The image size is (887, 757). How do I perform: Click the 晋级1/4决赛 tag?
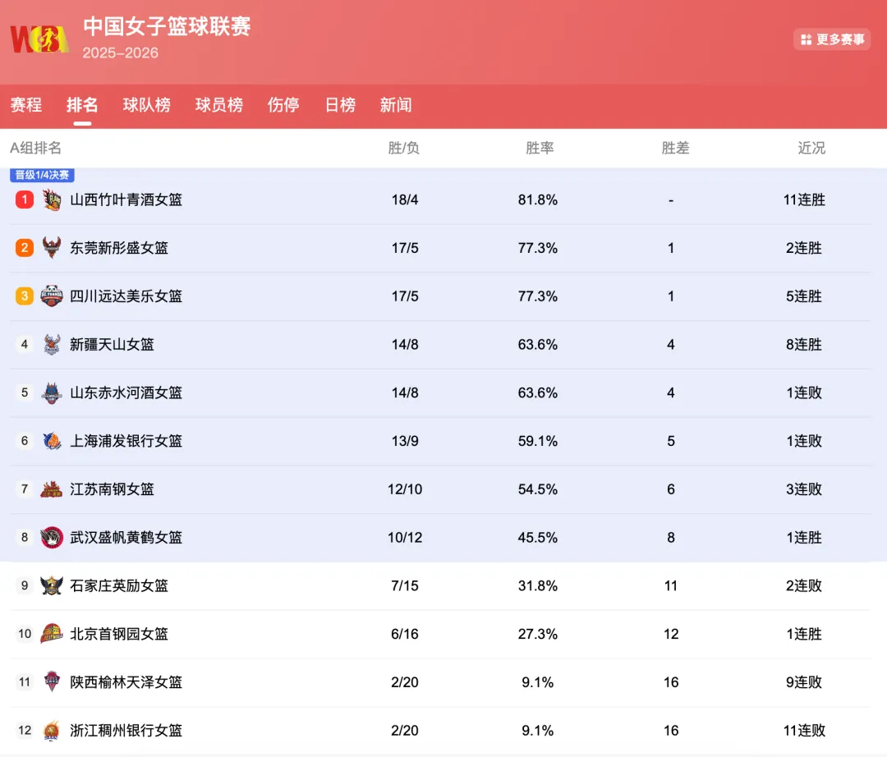tap(42, 175)
